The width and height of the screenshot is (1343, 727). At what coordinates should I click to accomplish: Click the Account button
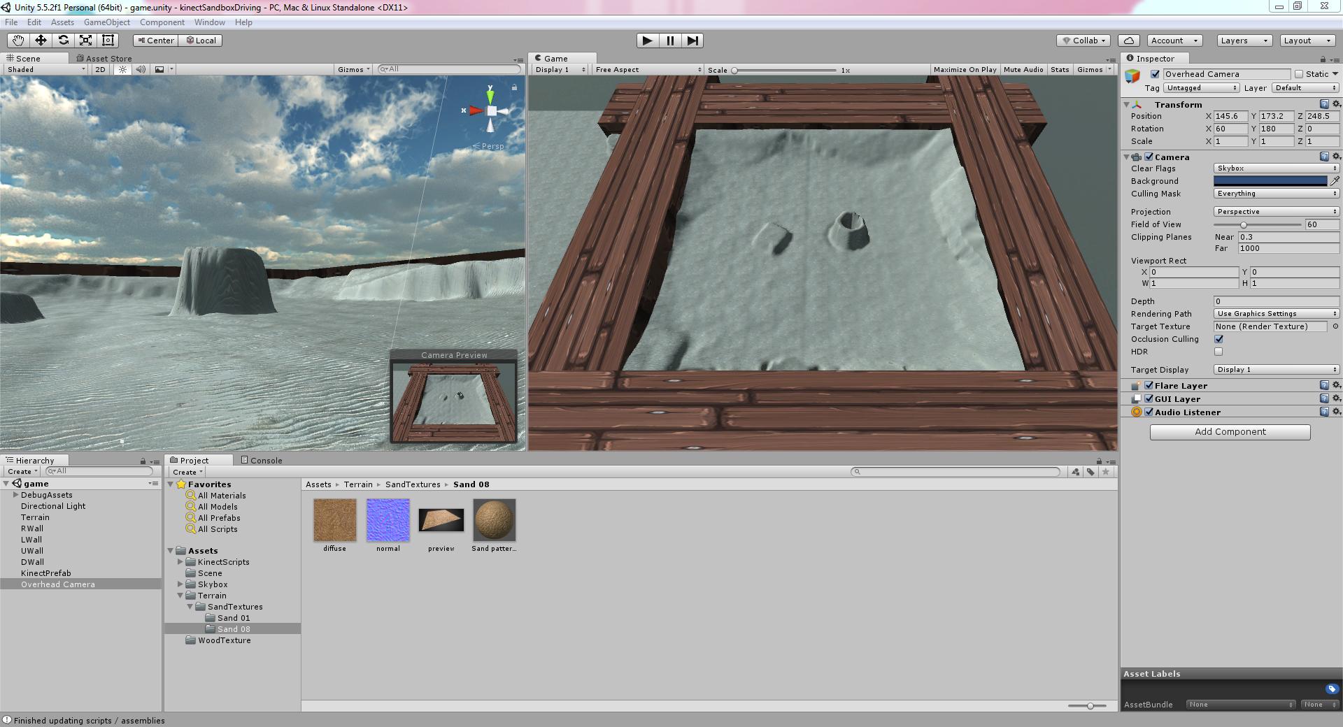click(1174, 41)
